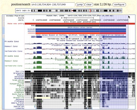Click the Mouse alignment row label
The height and width of the screenshot is (110, 137).
click(21, 82)
